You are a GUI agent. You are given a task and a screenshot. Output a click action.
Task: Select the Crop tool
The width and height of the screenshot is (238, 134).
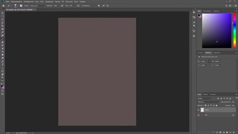pos(3,26)
